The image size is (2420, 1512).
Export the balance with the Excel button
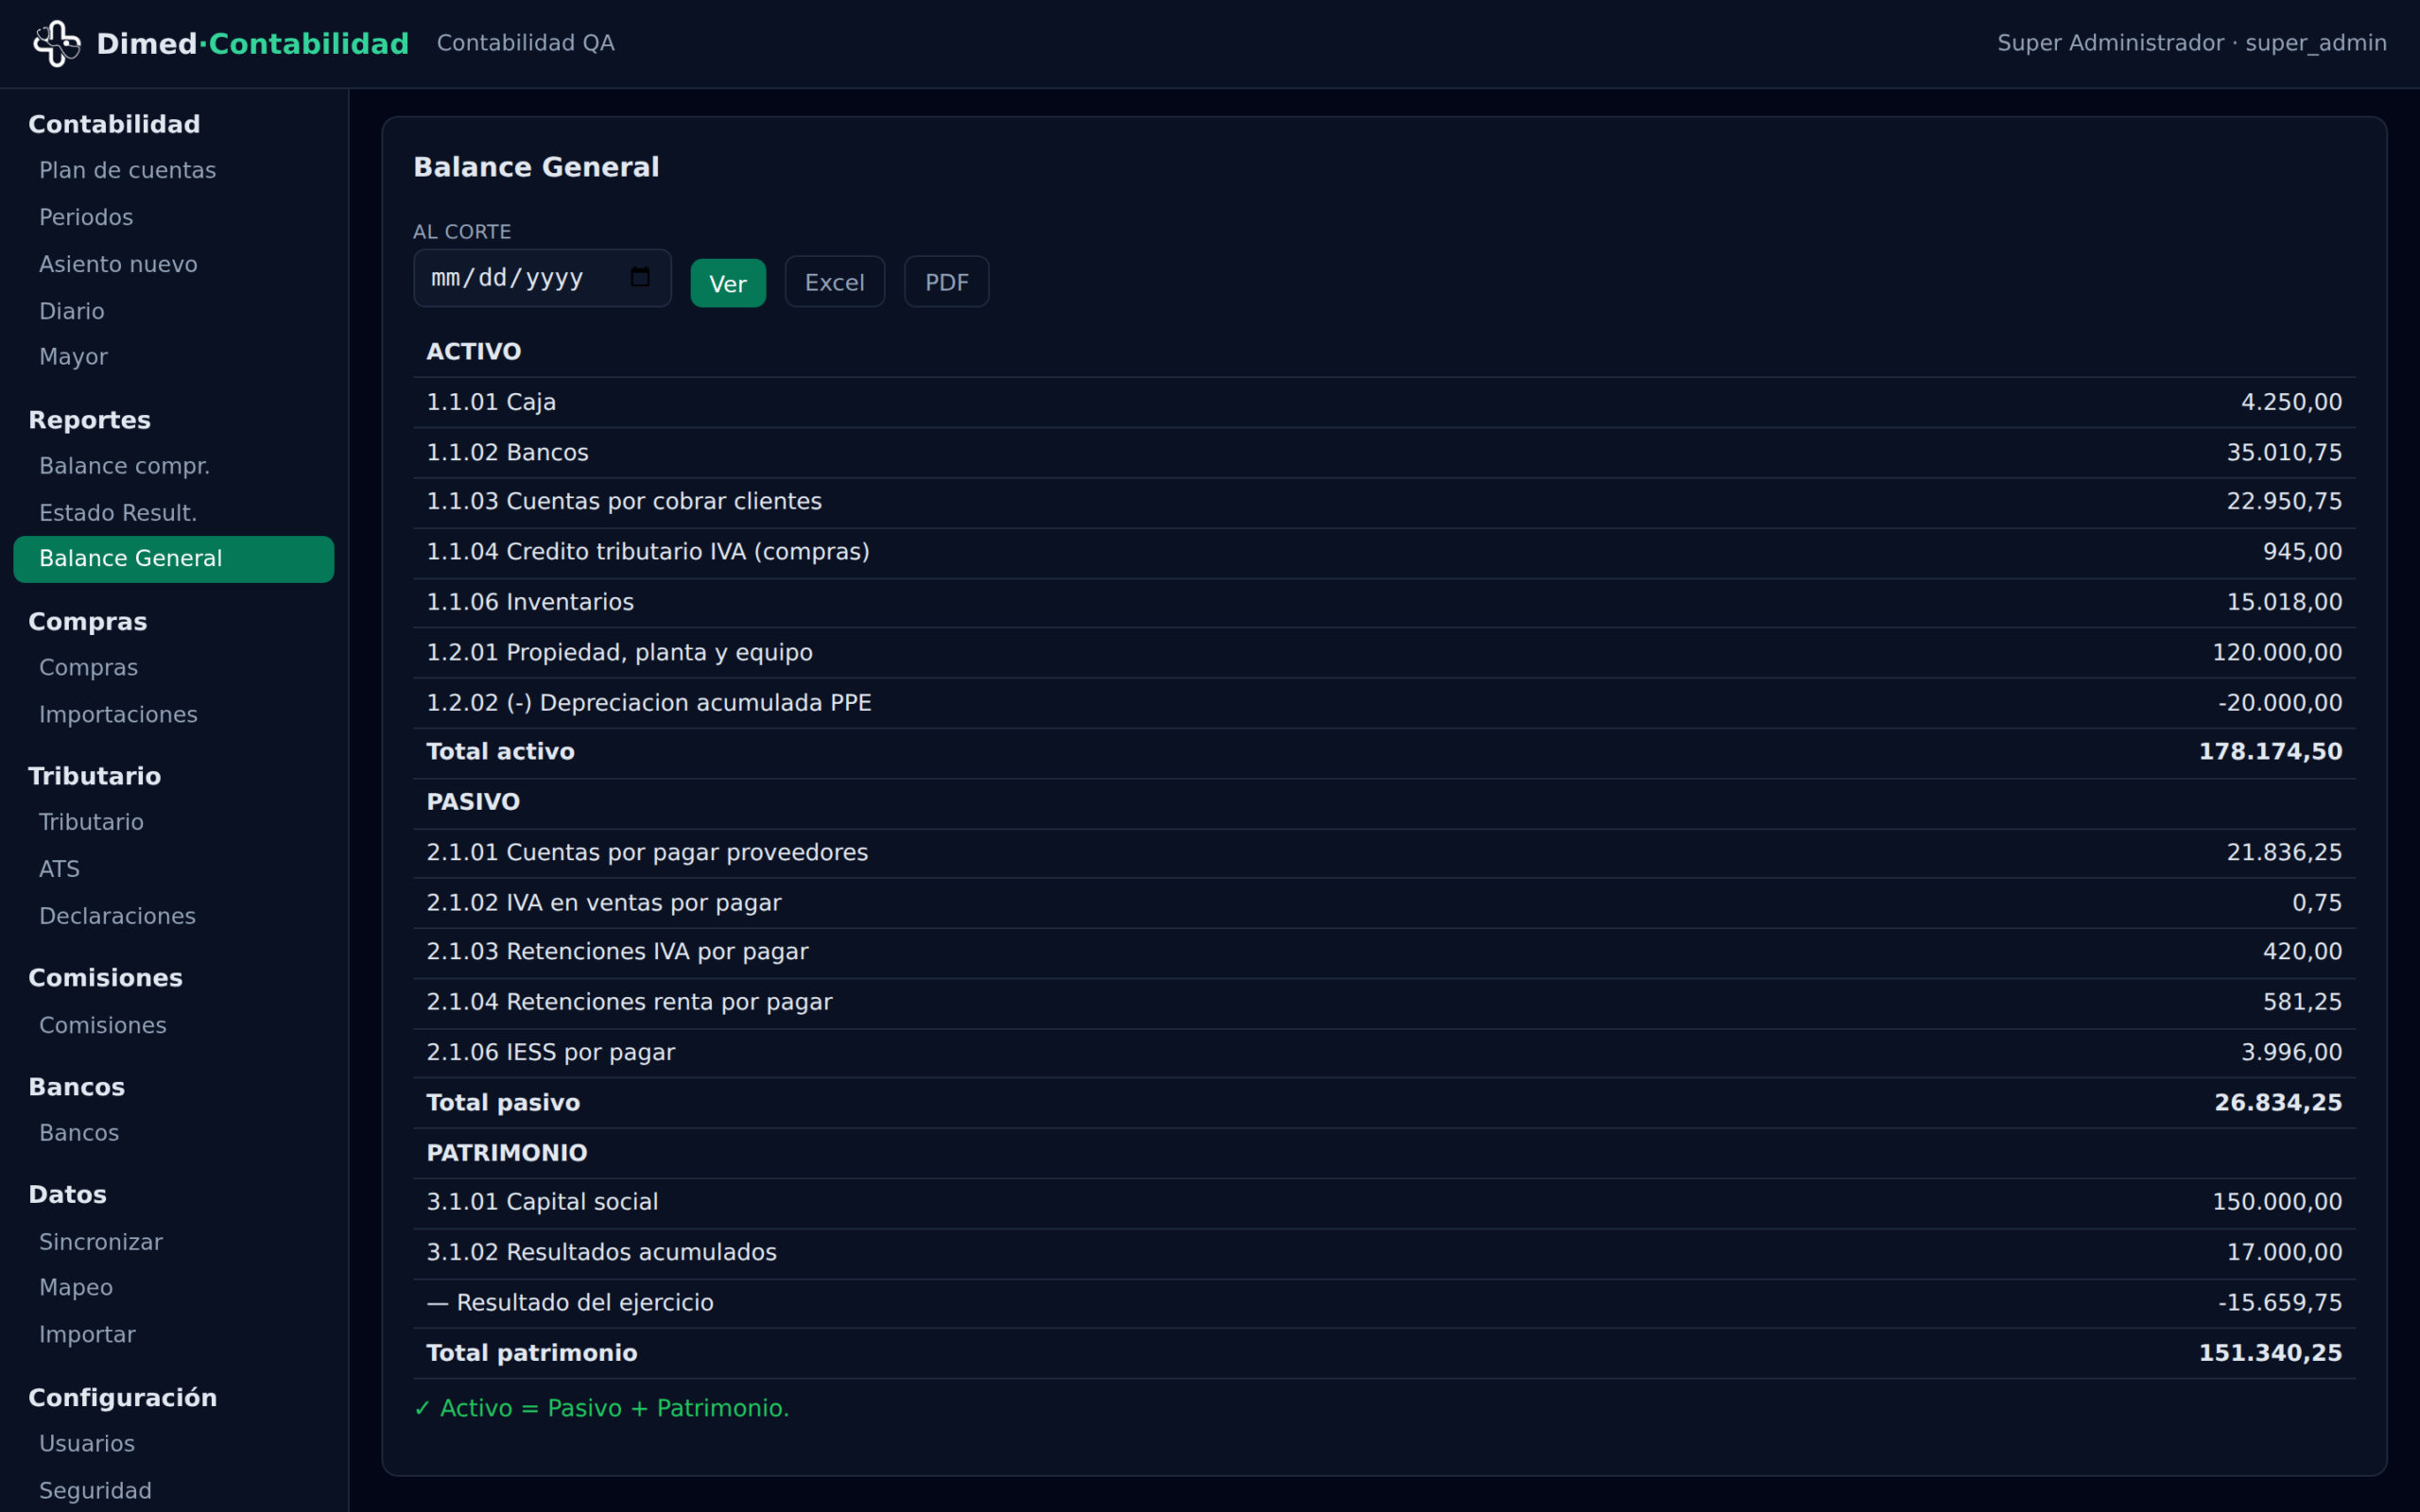tap(834, 282)
